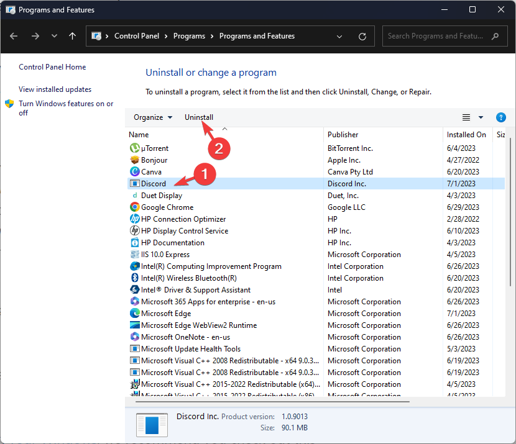Click the Discord thumbnail in details pane
Viewport: 516px width, 444px height.
152,425
